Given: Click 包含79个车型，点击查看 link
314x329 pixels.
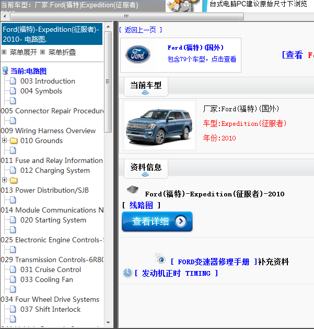Looking at the screenshot, I should pos(202,59).
